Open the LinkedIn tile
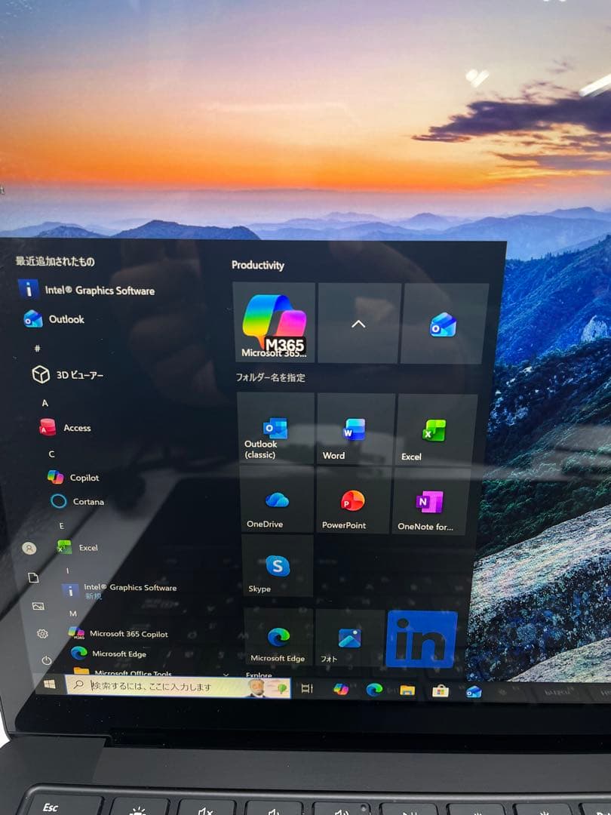Viewport: 611px width, 815px height. pos(422,639)
